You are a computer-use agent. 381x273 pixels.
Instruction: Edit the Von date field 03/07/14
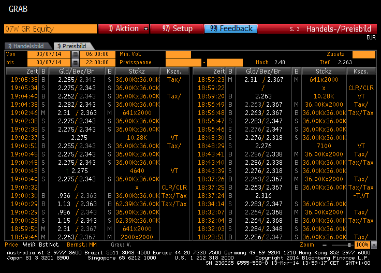click(49, 54)
